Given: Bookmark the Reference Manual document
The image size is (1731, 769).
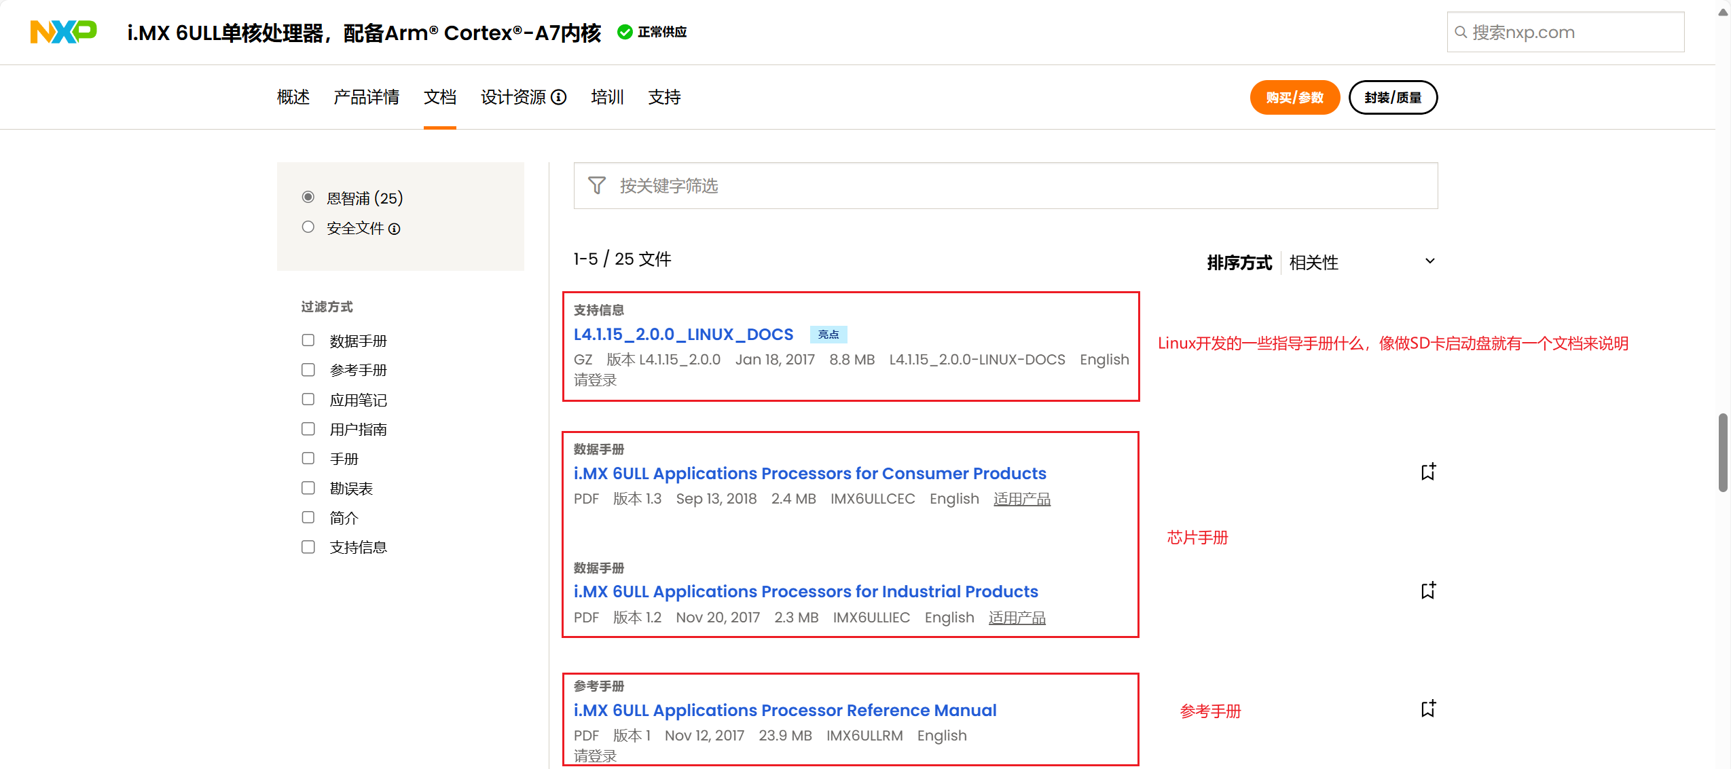Looking at the screenshot, I should 1428,709.
